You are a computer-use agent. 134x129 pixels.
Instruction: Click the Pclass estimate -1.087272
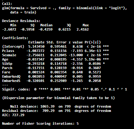pos(35,51)
